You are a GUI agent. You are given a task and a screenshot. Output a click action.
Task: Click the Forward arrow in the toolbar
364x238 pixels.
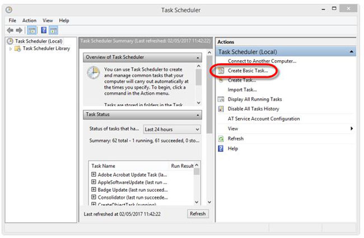point(19,30)
